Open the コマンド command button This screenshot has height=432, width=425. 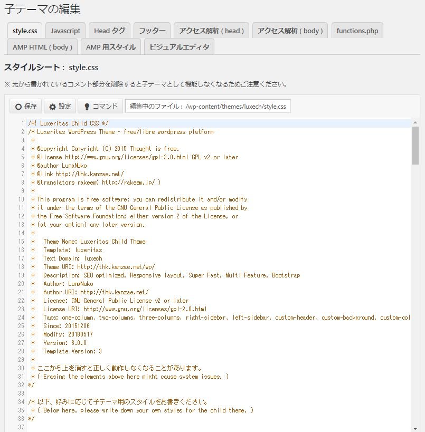pyautogui.click(x=100, y=107)
